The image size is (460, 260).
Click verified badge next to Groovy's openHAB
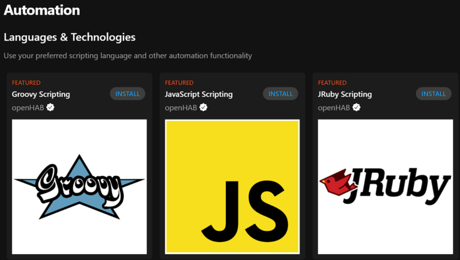click(x=51, y=108)
